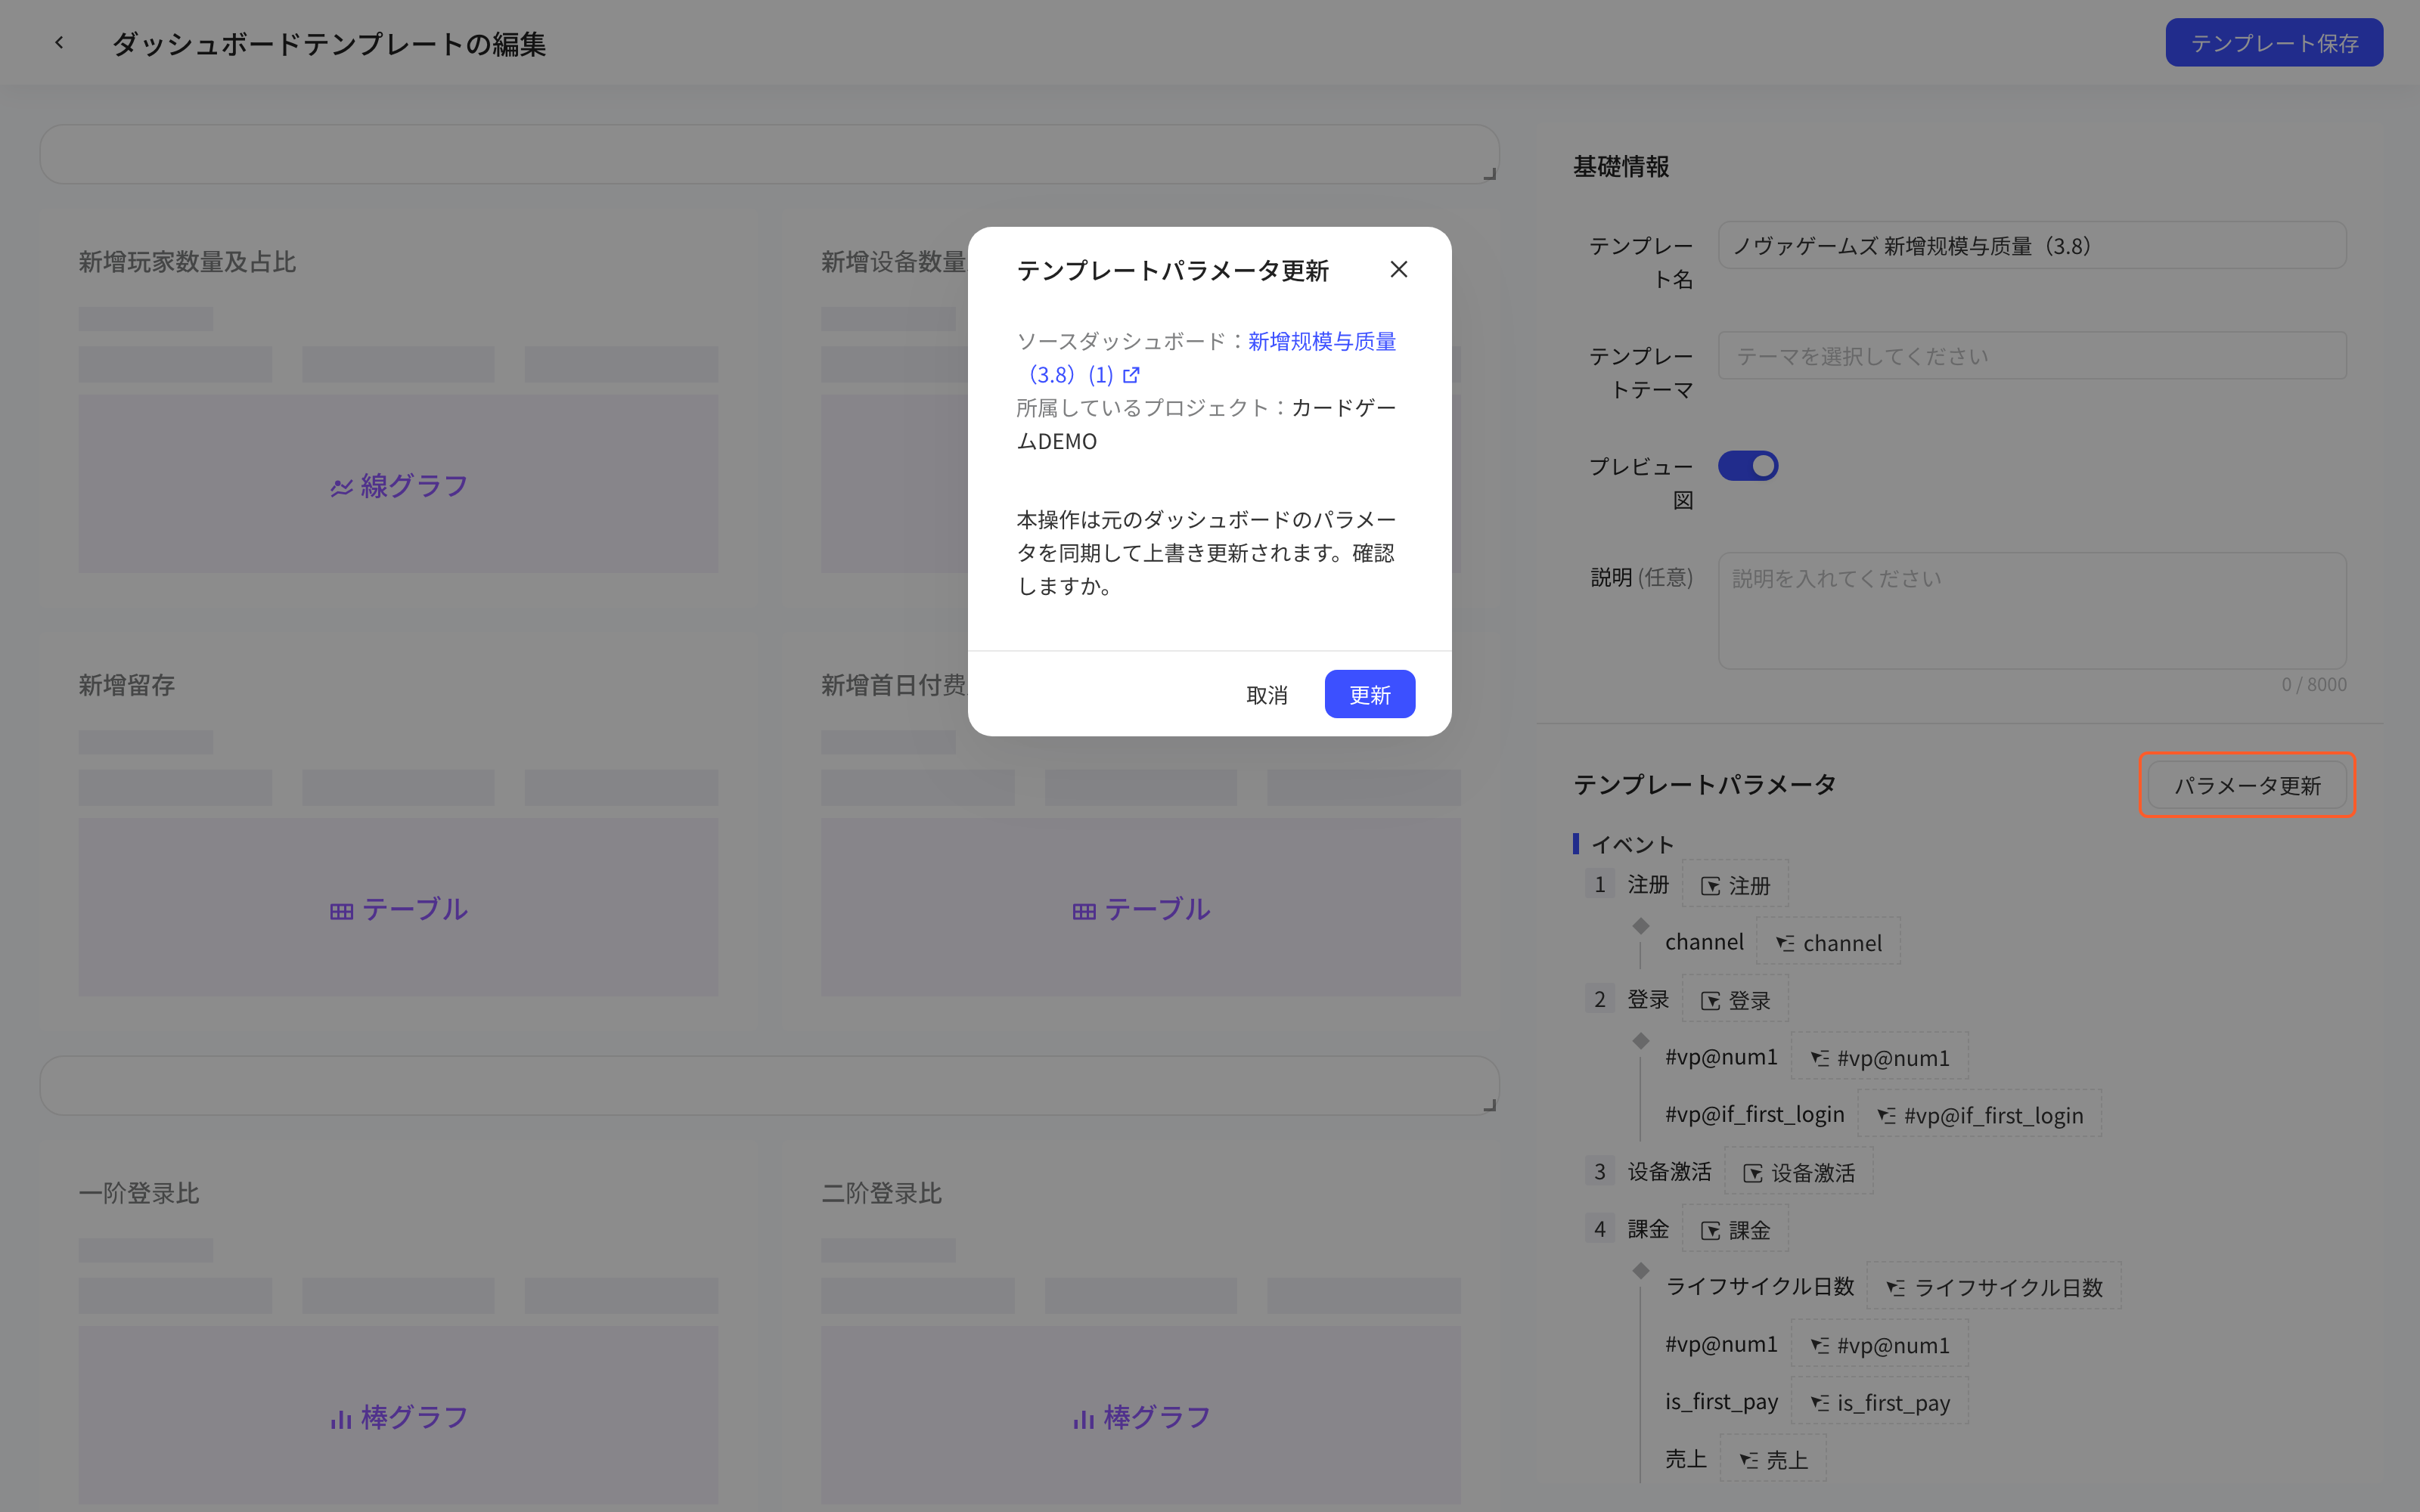Image resolution: width=2420 pixels, height=1512 pixels.
Task: Close the テンプレートパラメータ更新 dialog
Action: (1398, 270)
